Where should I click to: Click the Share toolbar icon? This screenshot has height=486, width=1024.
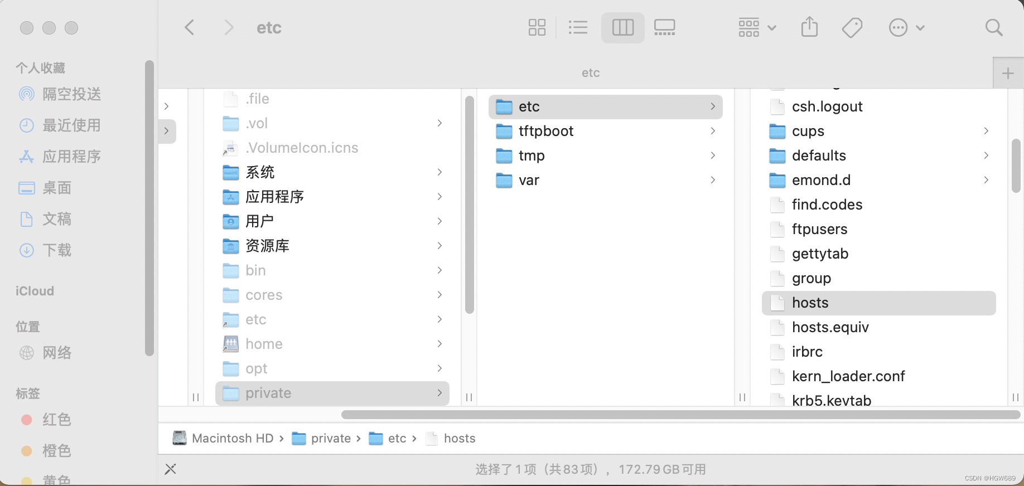click(809, 27)
